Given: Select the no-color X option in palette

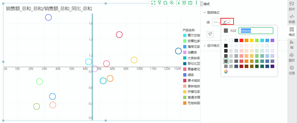Looking at the screenshot, I should [x=226, y=40].
